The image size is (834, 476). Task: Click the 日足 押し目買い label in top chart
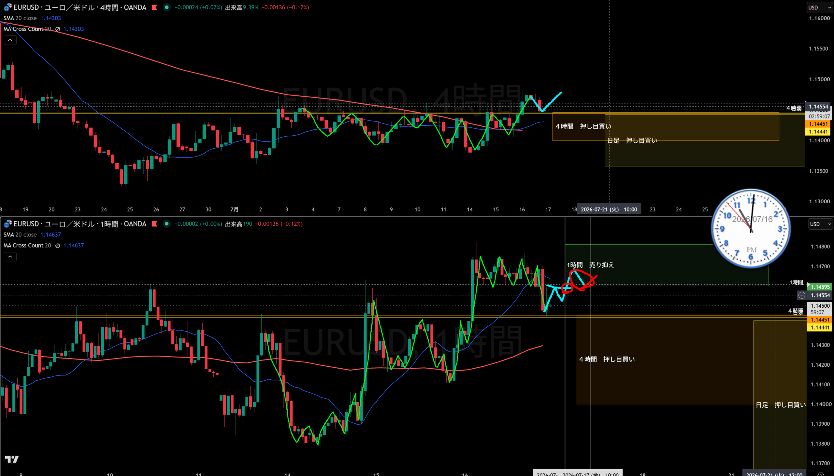pyautogui.click(x=632, y=141)
